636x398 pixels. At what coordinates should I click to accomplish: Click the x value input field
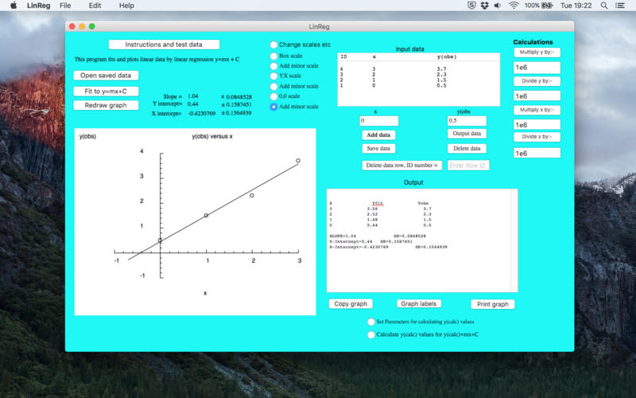[x=378, y=121]
